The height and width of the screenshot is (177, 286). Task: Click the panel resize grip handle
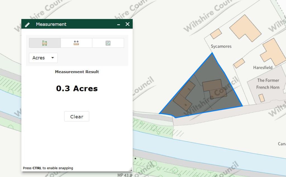click(x=131, y=169)
